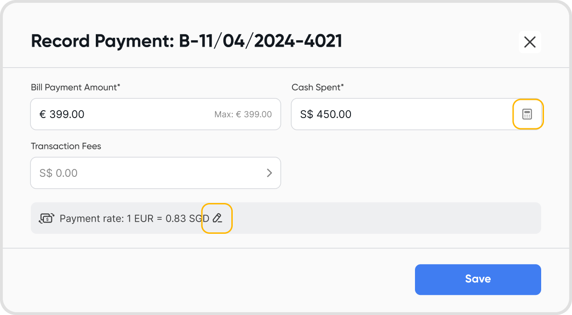The width and height of the screenshot is (572, 315).
Task: Save the recorded payment
Action: 478,280
